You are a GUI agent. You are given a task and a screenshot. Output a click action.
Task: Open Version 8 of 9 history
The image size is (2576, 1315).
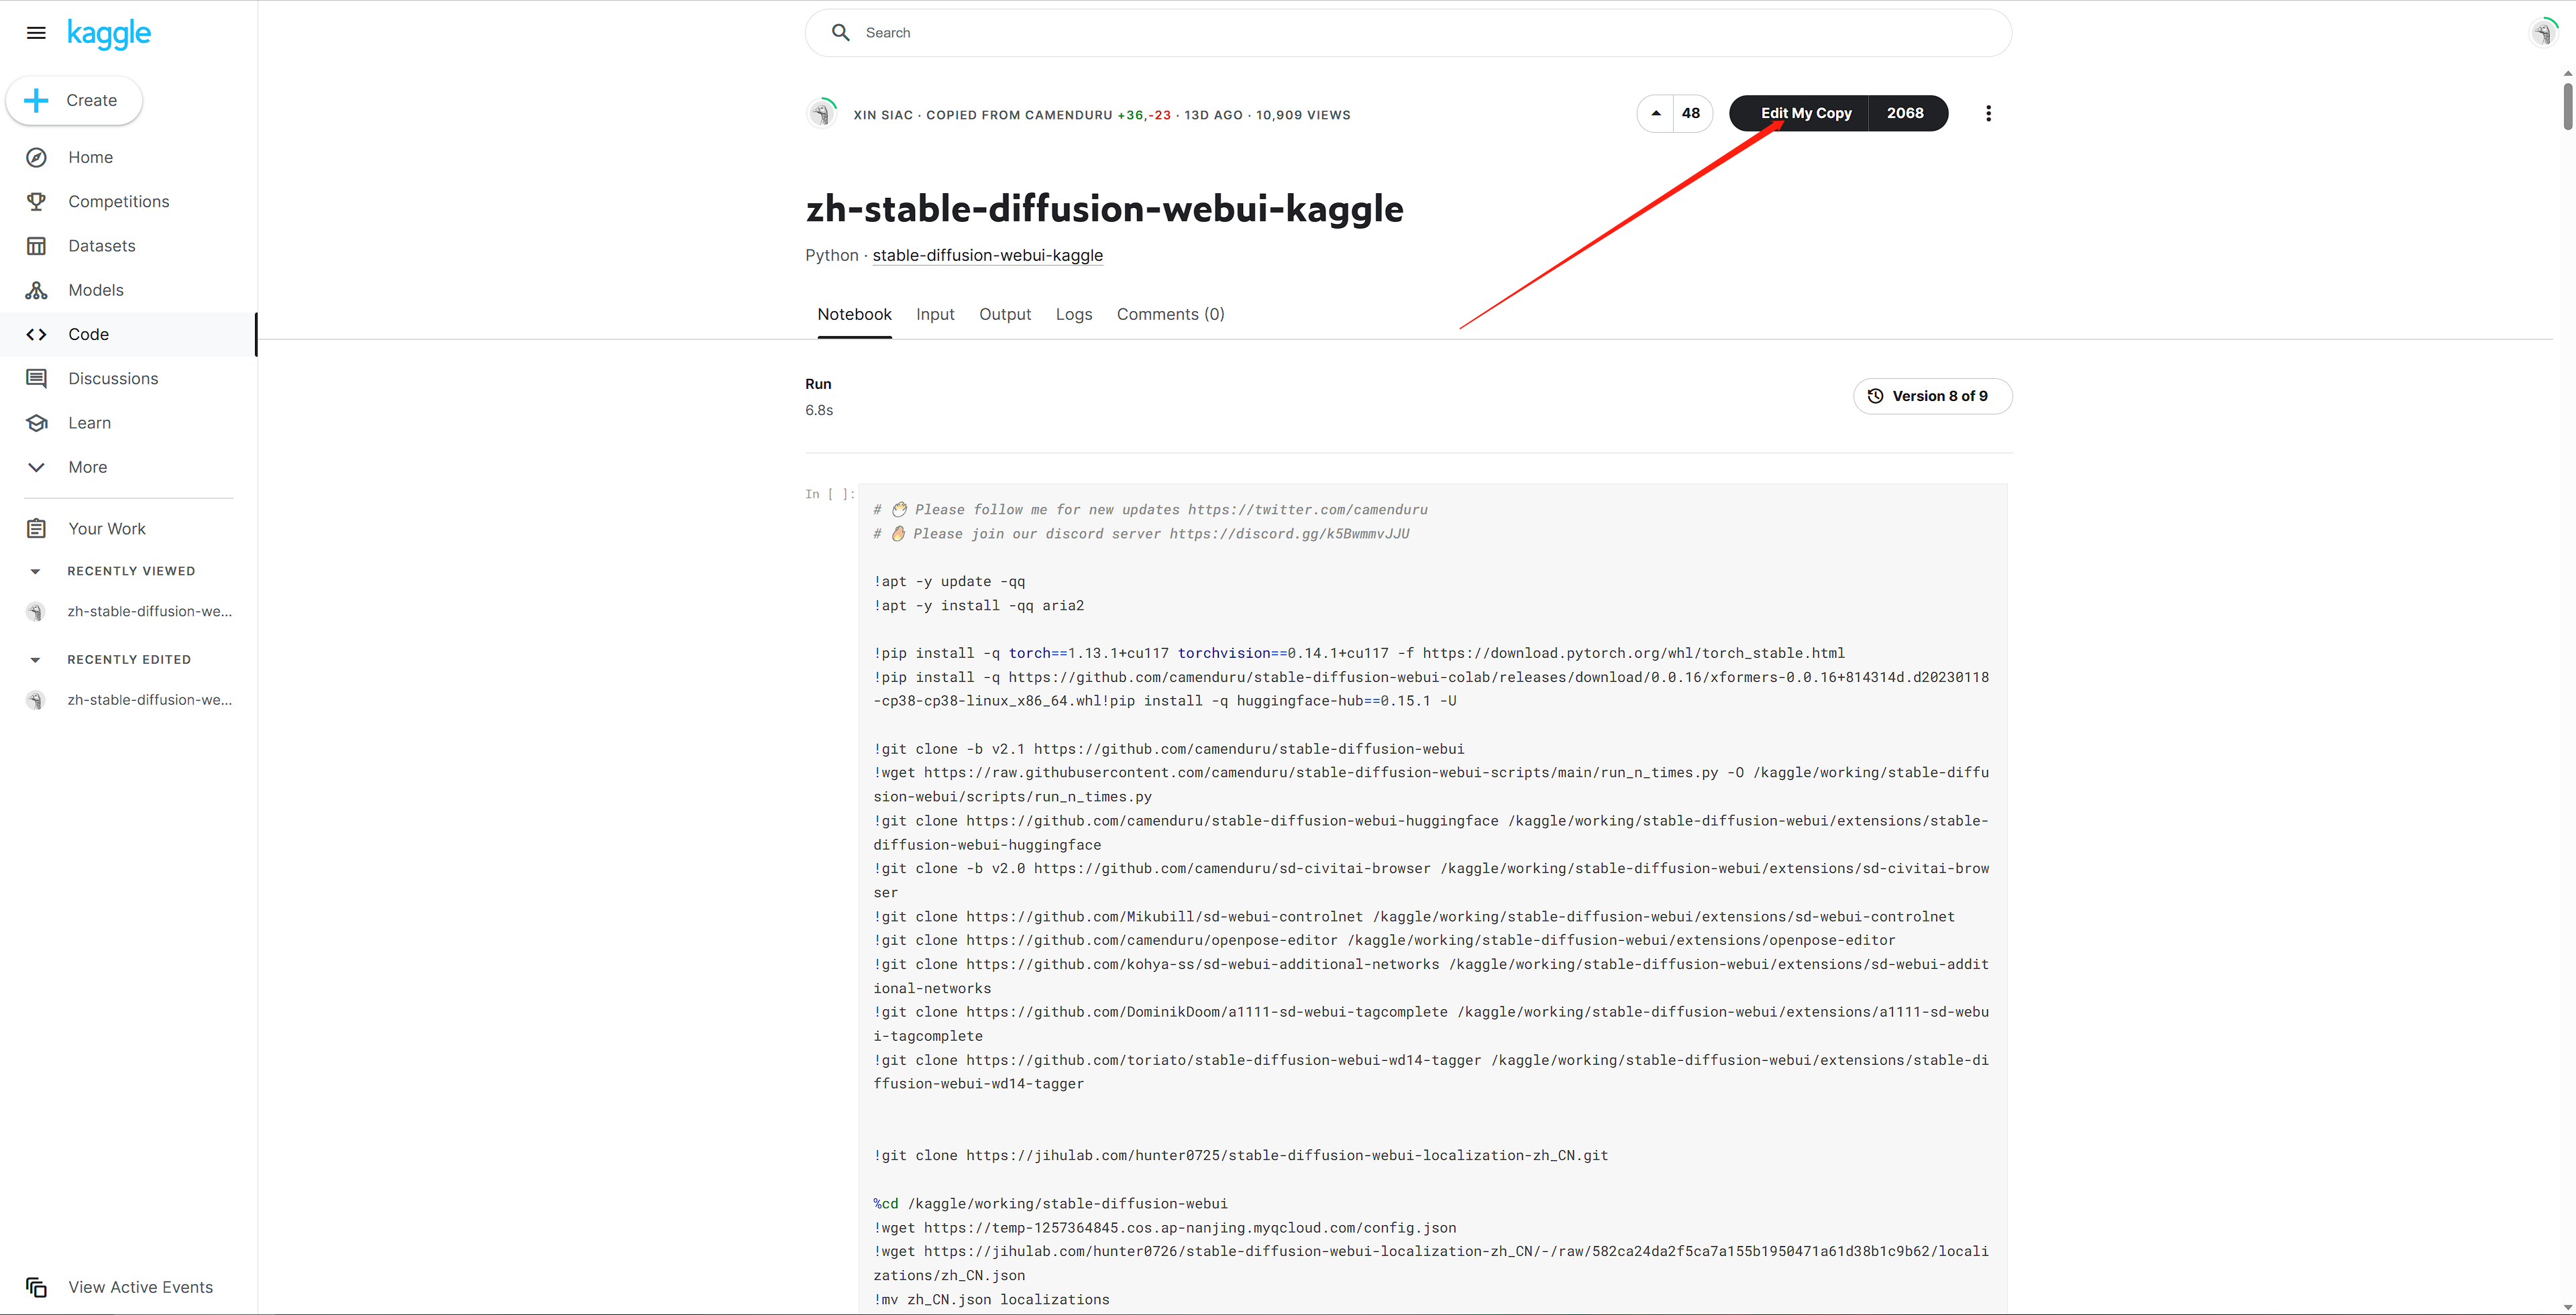pos(1932,397)
